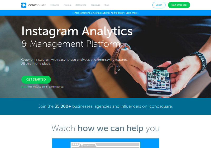Click the 14-day free trial note
The width and height of the screenshot is (211, 148).
[x=42, y=87]
